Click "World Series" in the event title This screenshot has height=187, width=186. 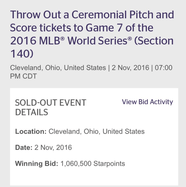point(102,41)
